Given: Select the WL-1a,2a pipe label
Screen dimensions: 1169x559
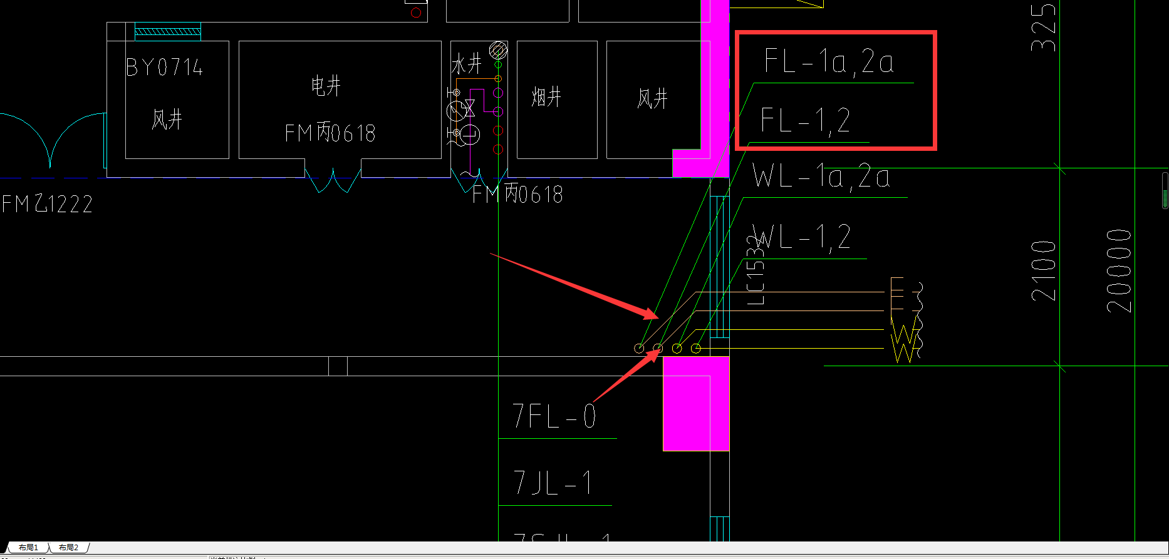Looking at the screenshot, I should pyautogui.click(x=821, y=177).
